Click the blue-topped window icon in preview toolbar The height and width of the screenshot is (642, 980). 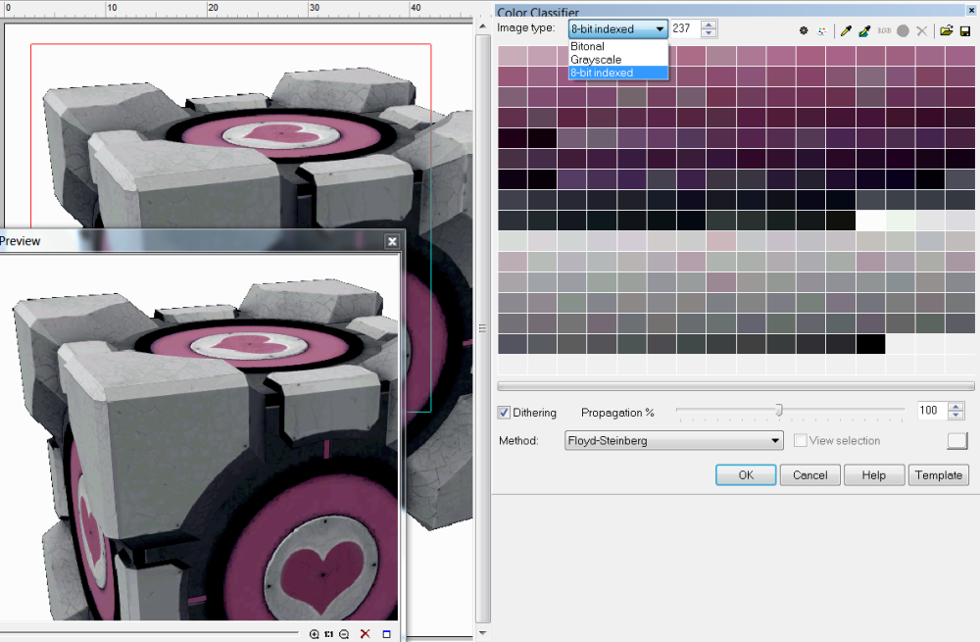(x=386, y=634)
